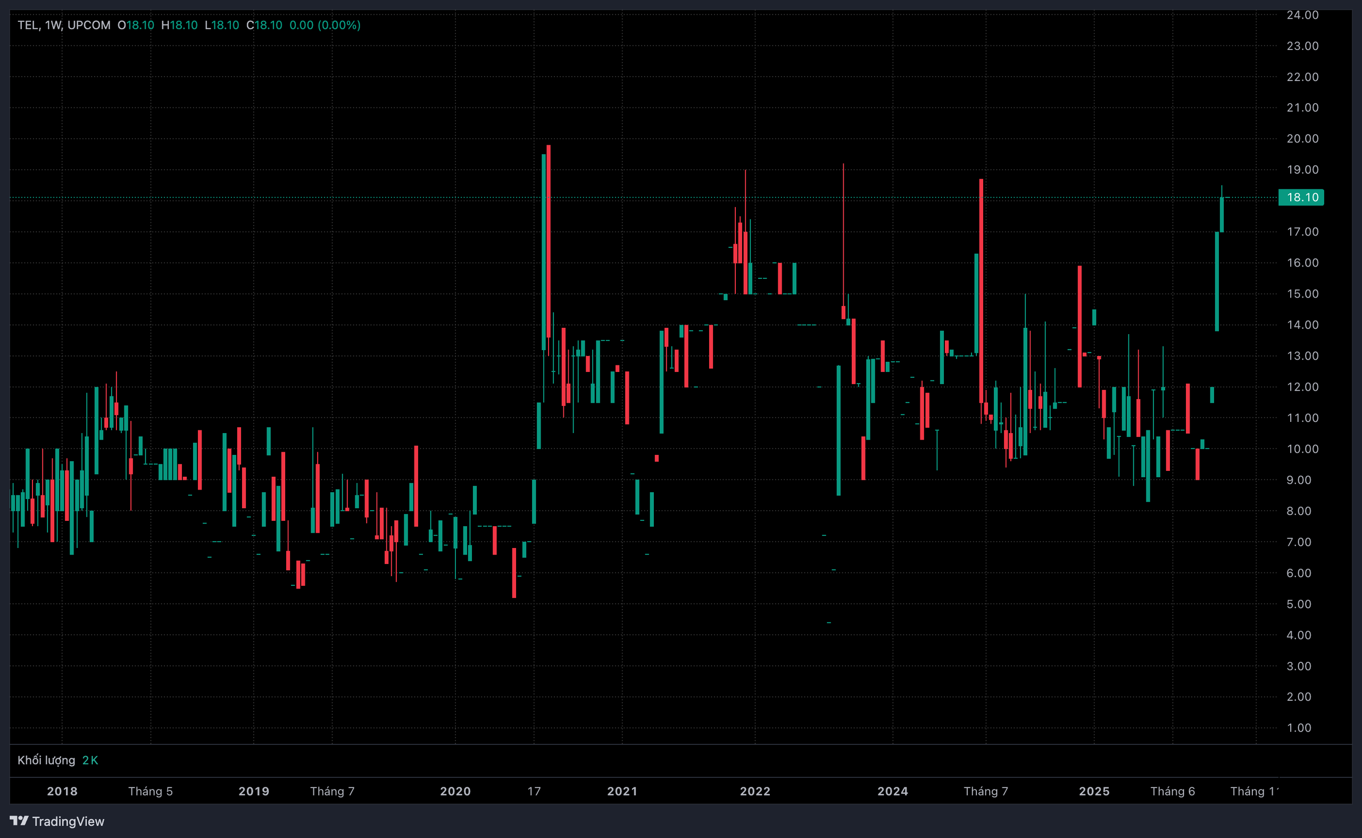The width and height of the screenshot is (1362, 838).
Task: Click the Tháng 6 time axis label
Action: click(1172, 791)
